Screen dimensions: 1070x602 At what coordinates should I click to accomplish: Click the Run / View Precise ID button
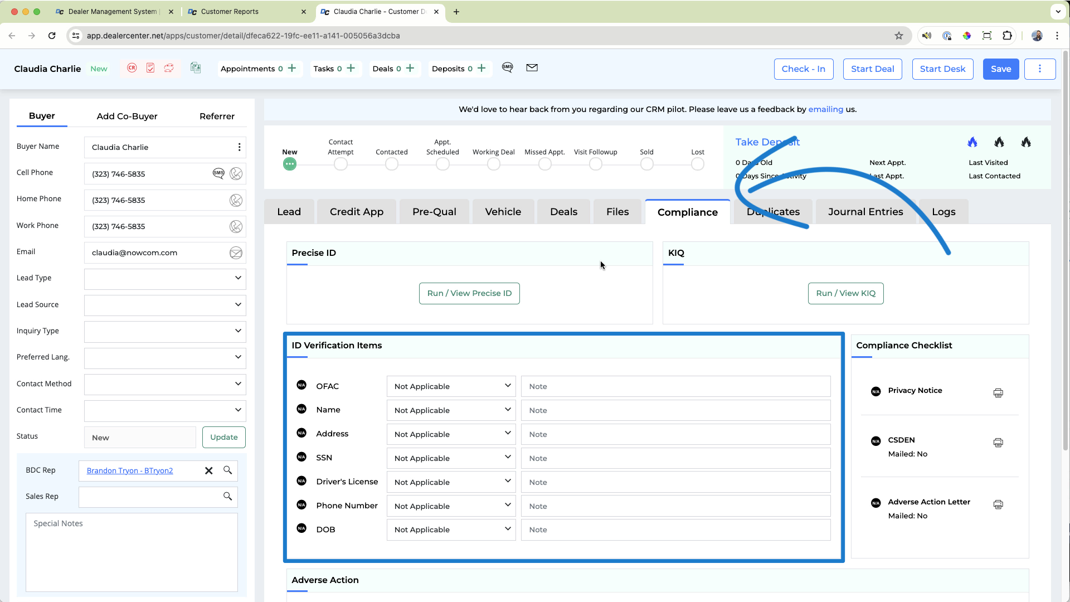(x=469, y=293)
